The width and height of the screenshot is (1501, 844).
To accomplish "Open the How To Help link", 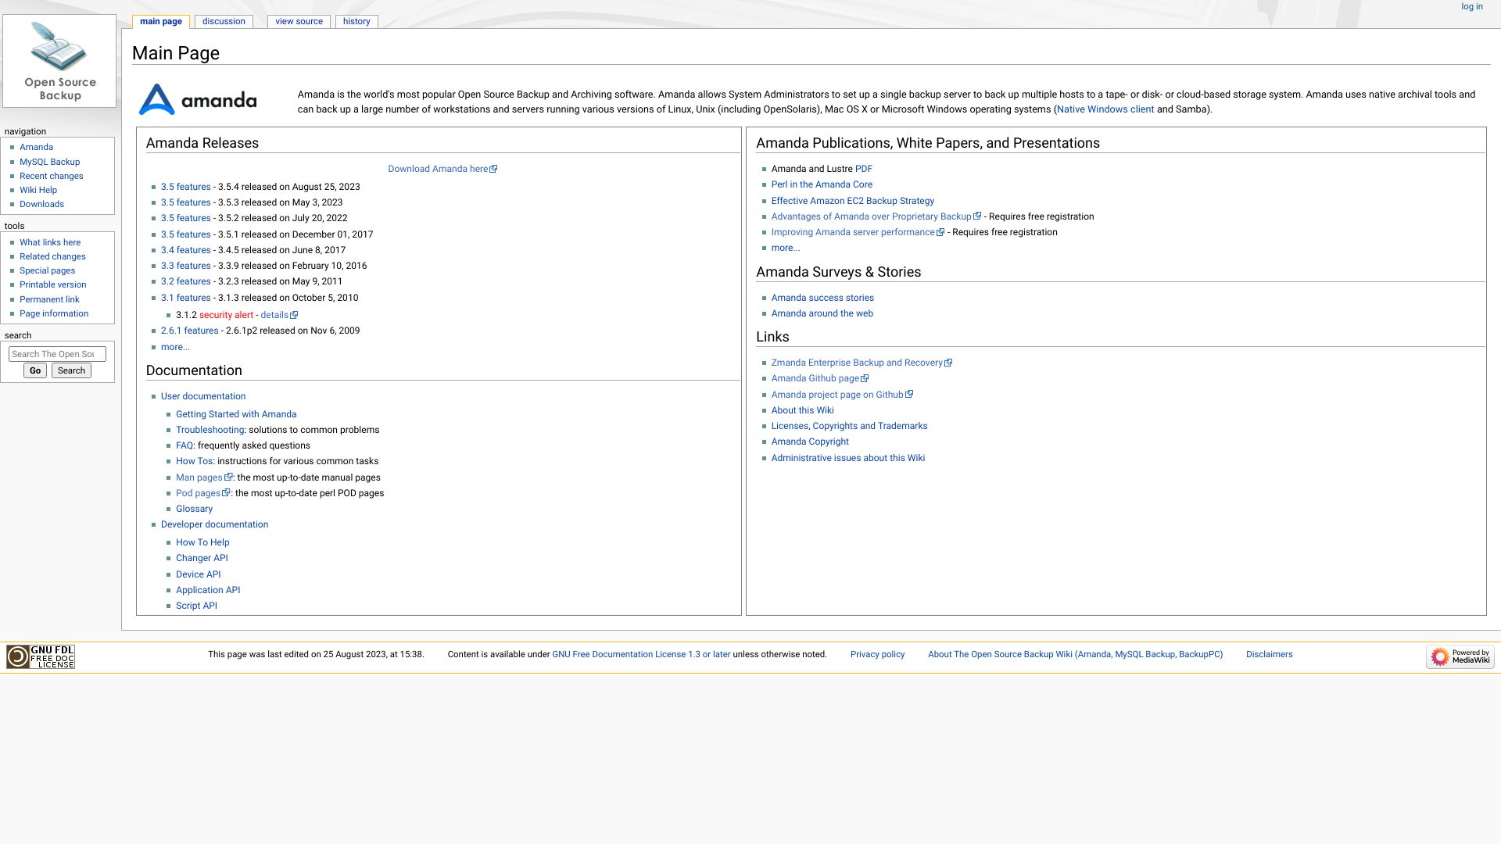I will pyautogui.click(x=202, y=543).
